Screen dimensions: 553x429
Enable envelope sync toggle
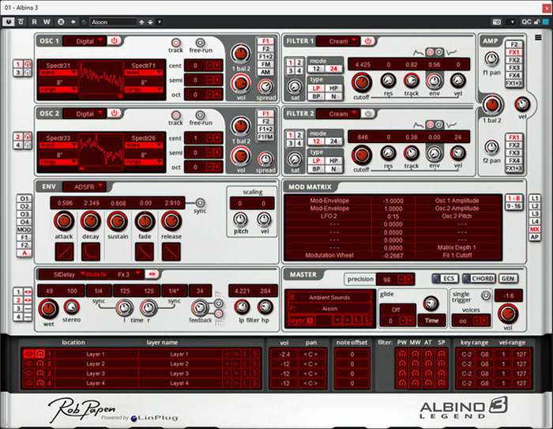200,202
